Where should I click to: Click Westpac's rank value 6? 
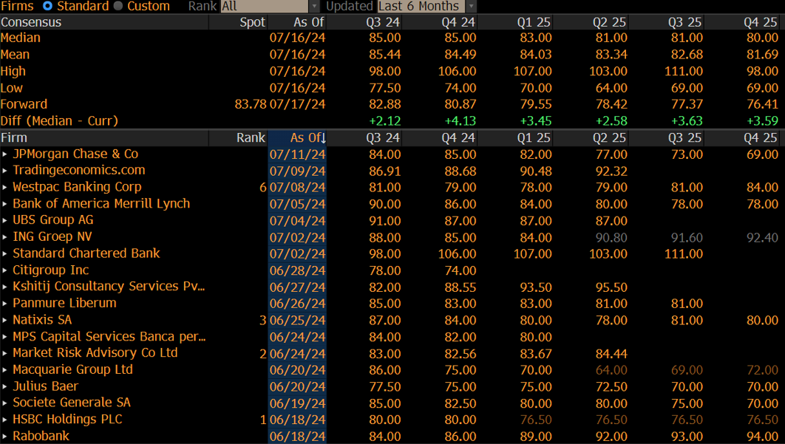point(263,187)
